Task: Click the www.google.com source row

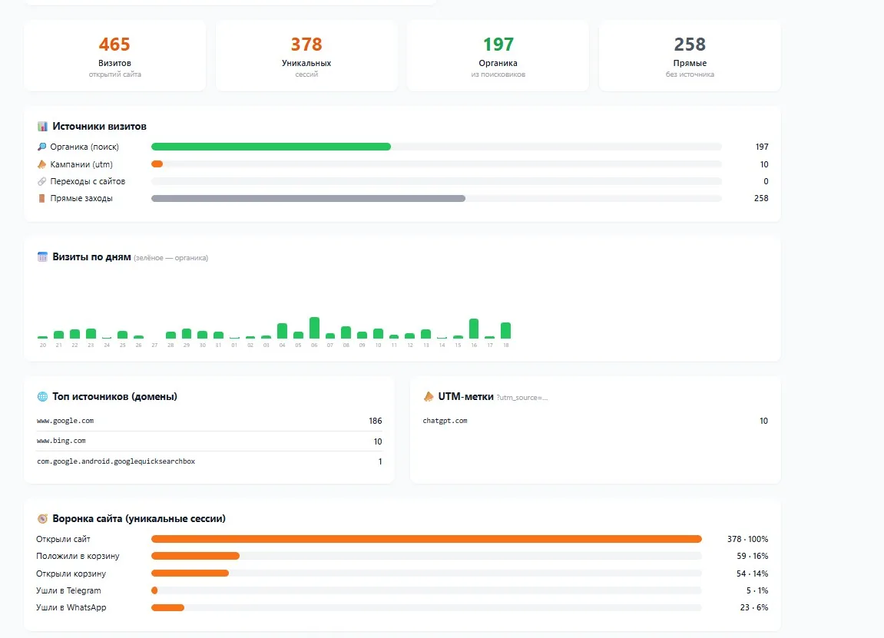Action: [209, 421]
